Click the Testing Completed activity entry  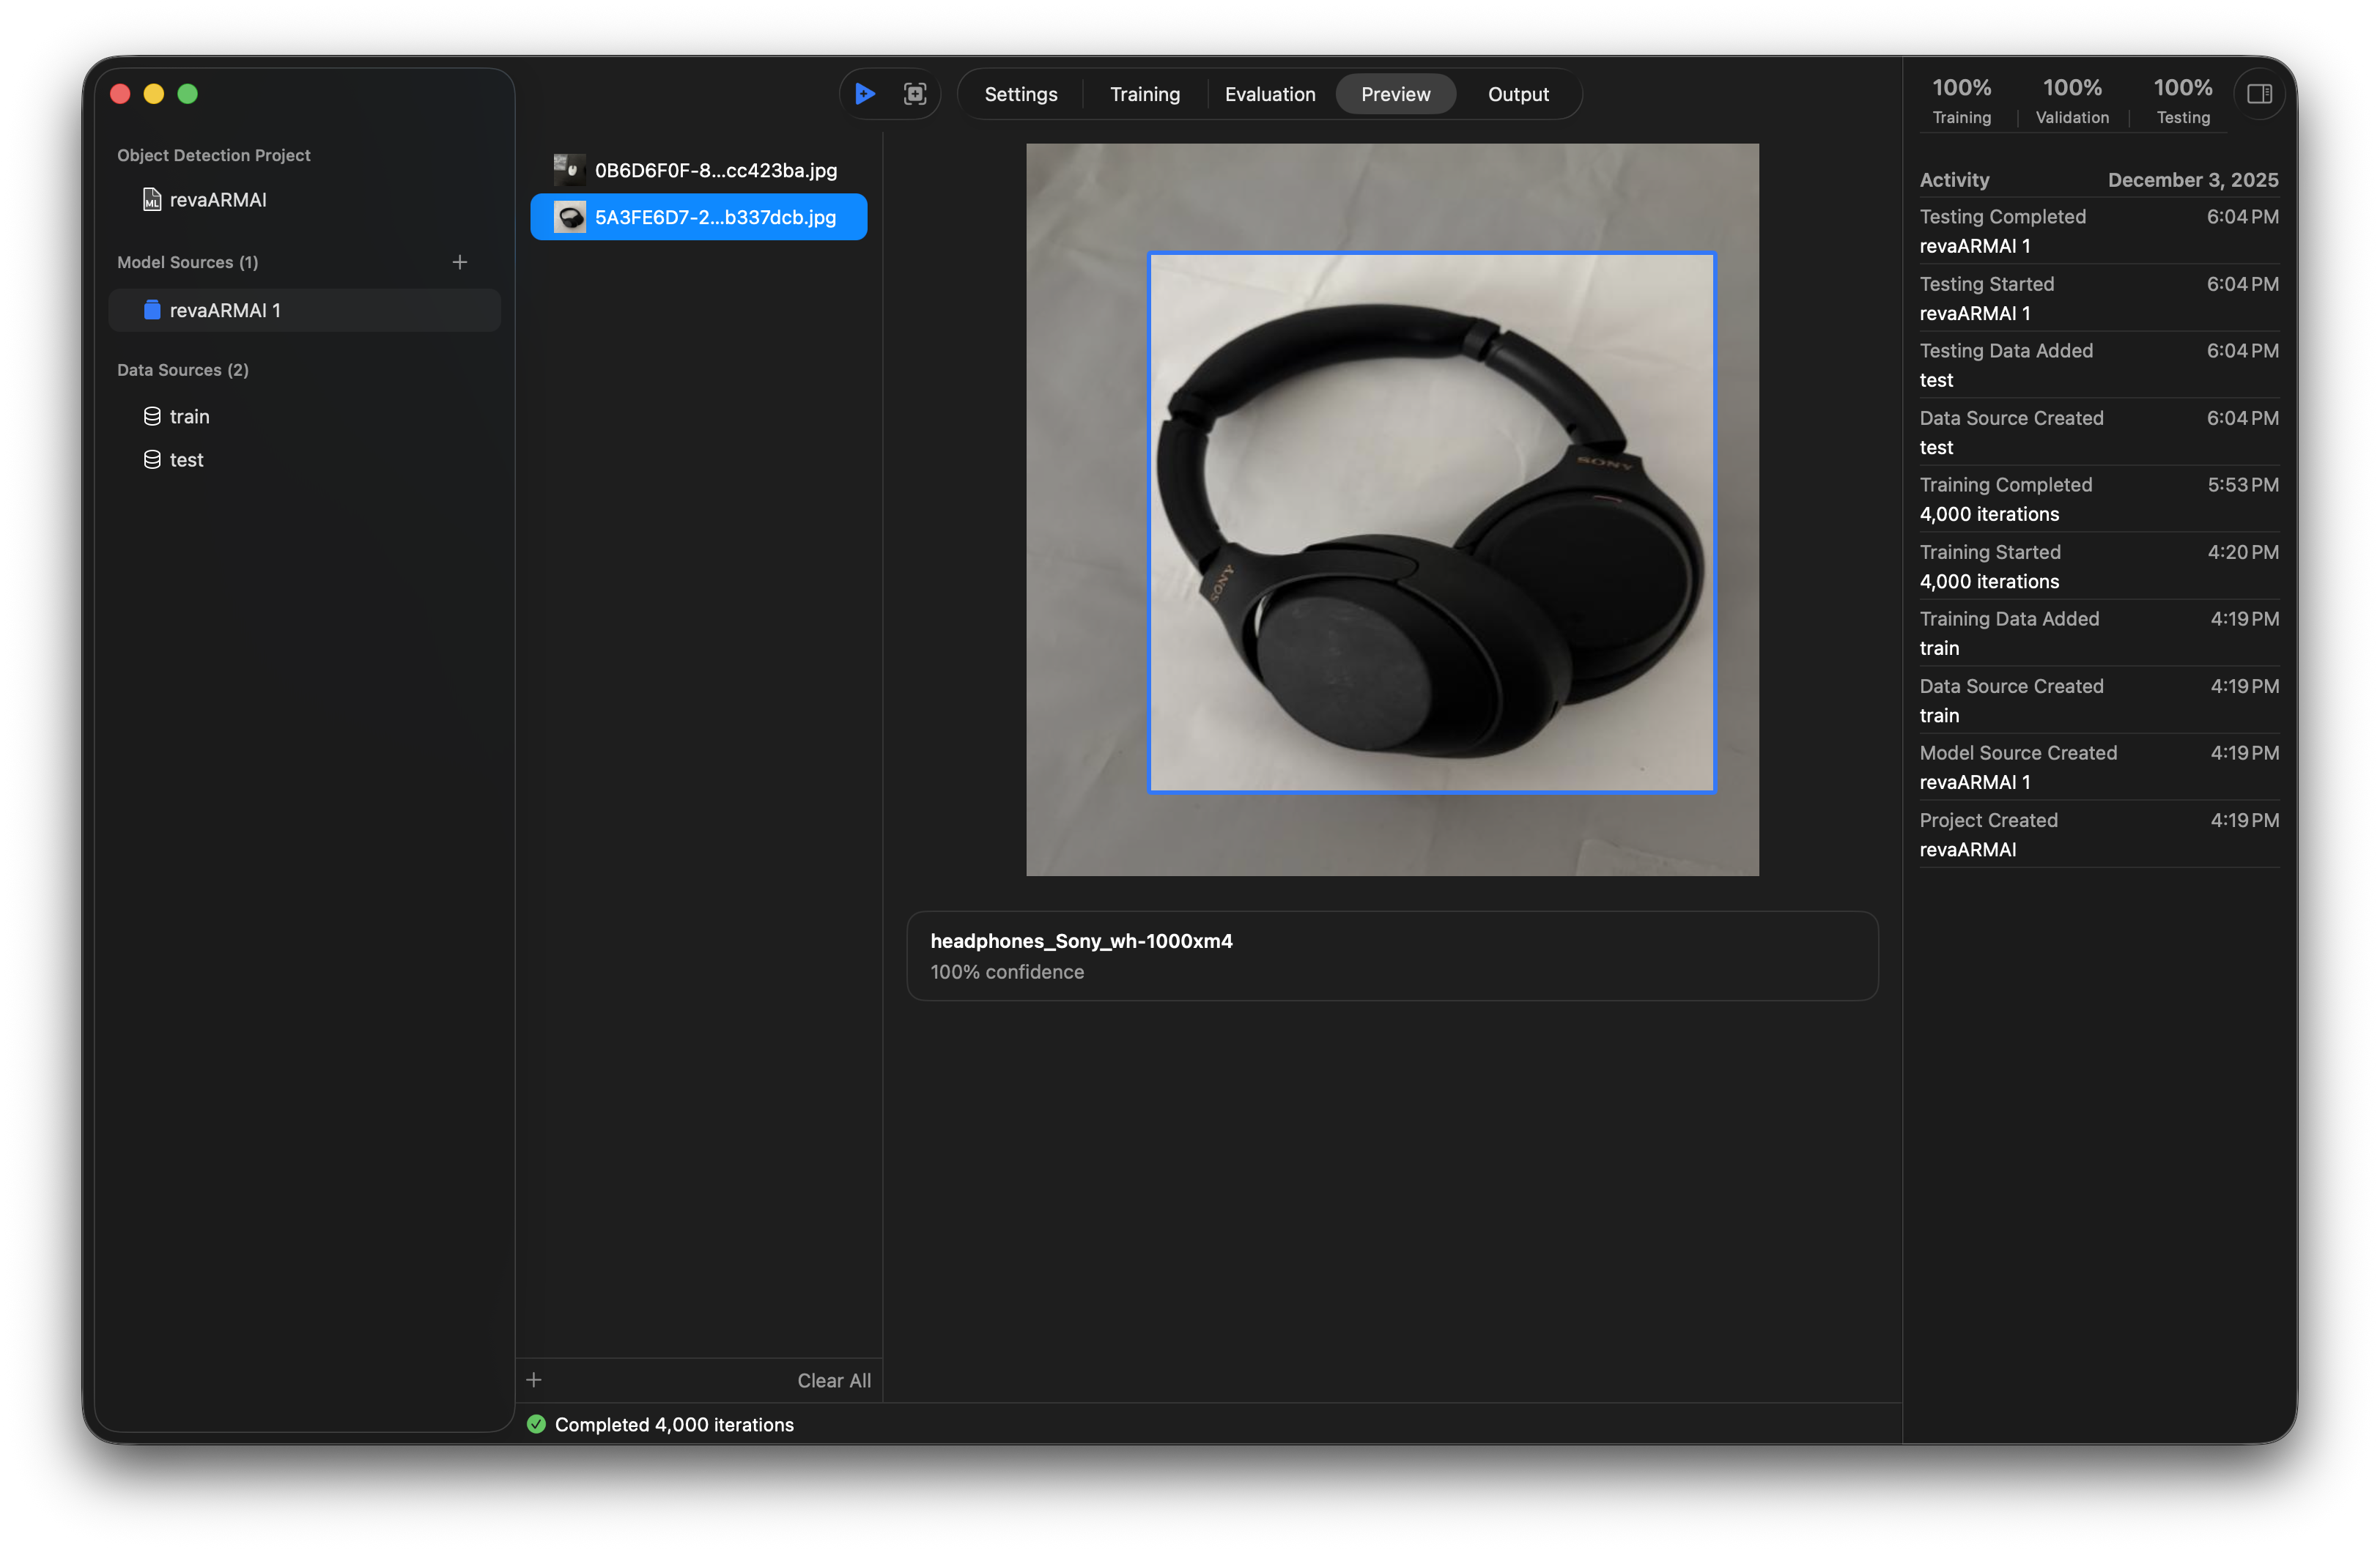2099,231
